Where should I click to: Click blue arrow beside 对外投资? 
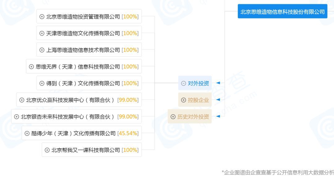click(x=218, y=83)
